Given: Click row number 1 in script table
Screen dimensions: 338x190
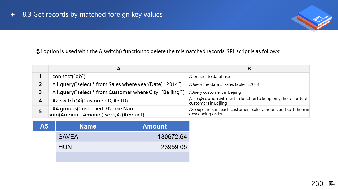Looking at the screenshot, I should [40, 76].
